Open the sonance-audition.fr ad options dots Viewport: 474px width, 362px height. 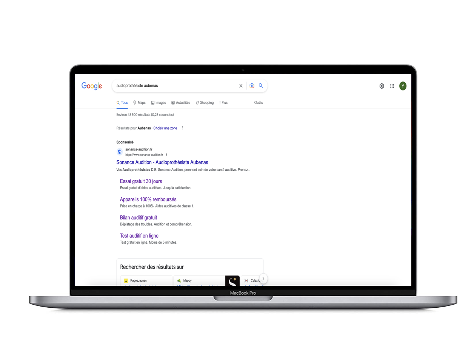tap(167, 155)
